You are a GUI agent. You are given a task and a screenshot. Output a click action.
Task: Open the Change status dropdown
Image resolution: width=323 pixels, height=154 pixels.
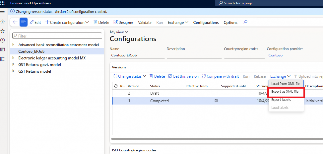click(130, 76)
